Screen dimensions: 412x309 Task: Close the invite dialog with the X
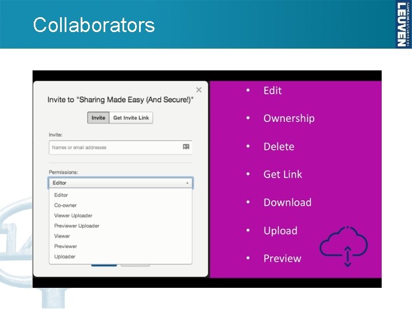199,90
